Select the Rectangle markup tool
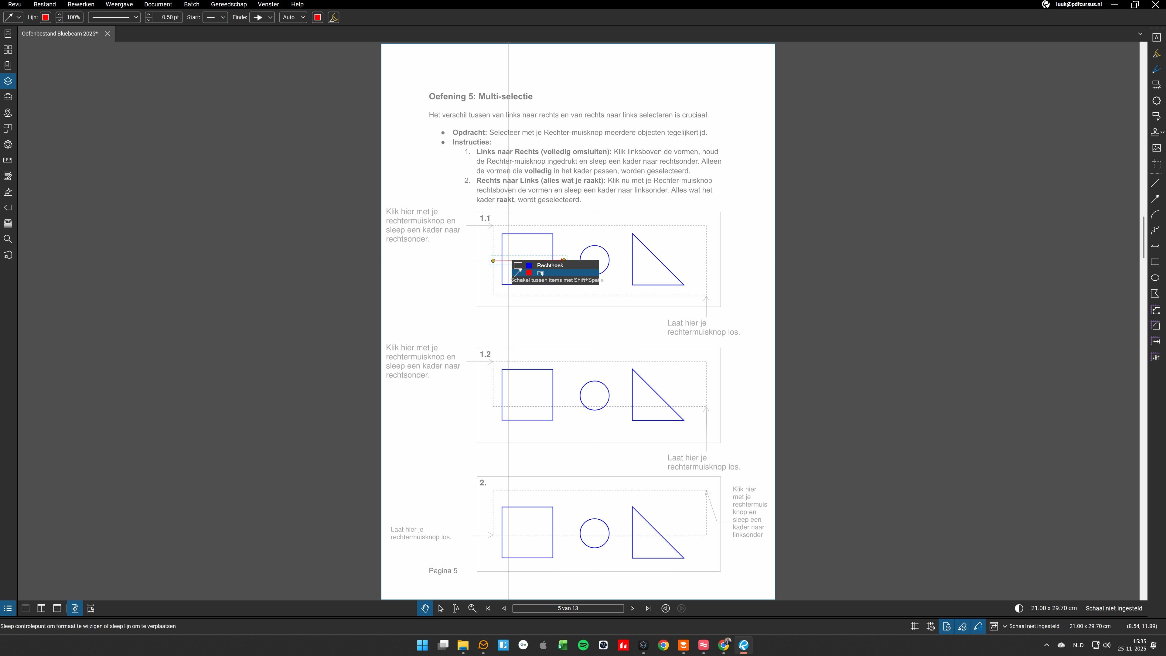This screenshot has width=1166, height=656. [x=1156, y=262]
